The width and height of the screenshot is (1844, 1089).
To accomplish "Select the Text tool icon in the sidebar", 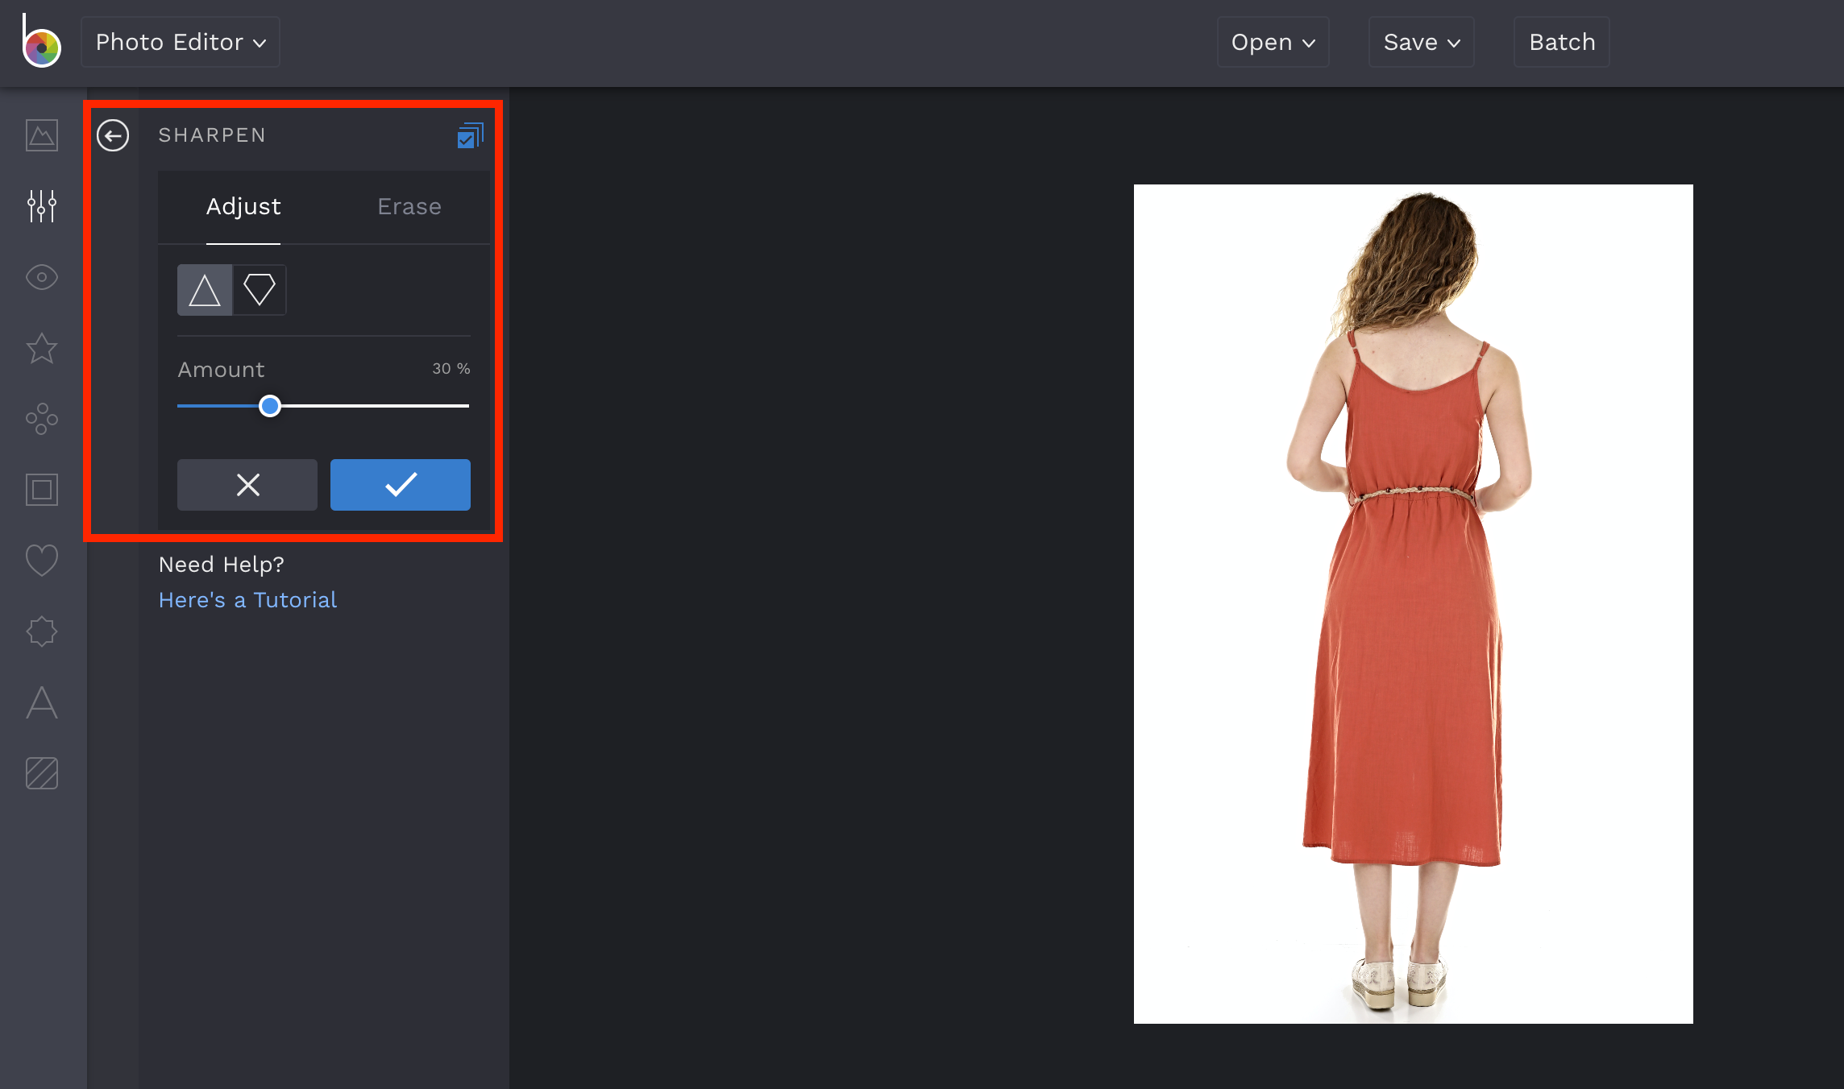I will pyautogui.click(x=41, y=702).
